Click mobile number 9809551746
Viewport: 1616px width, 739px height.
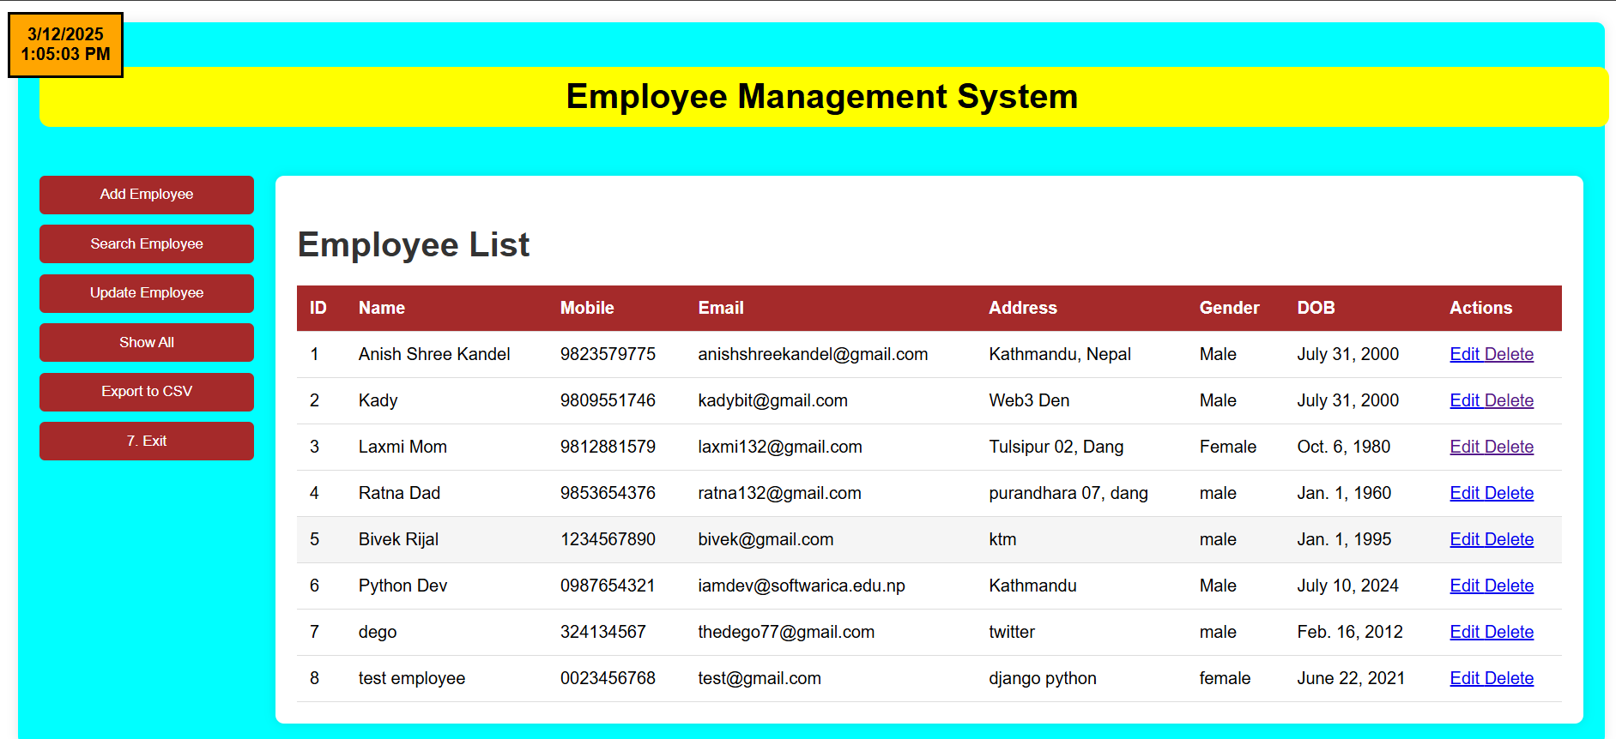click(x=608, y=400)
